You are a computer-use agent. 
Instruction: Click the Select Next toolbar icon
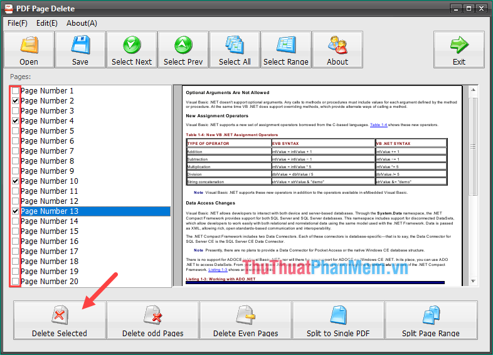pyautogui.click(x=132, y=50)
